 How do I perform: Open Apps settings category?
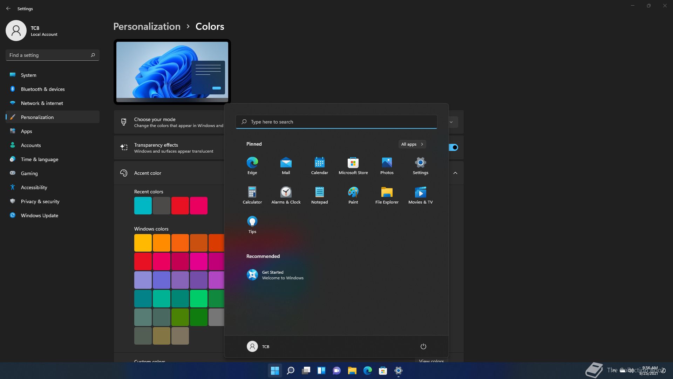53,131
